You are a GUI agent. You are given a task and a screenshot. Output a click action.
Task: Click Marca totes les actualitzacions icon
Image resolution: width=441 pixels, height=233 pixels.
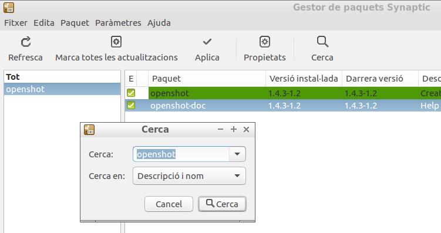(116, 42)
